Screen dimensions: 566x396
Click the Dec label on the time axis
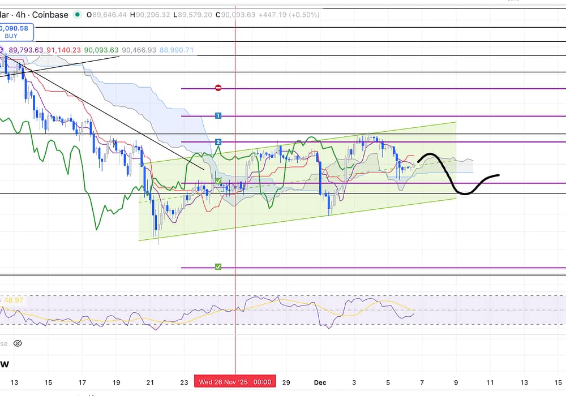[320, 382]
